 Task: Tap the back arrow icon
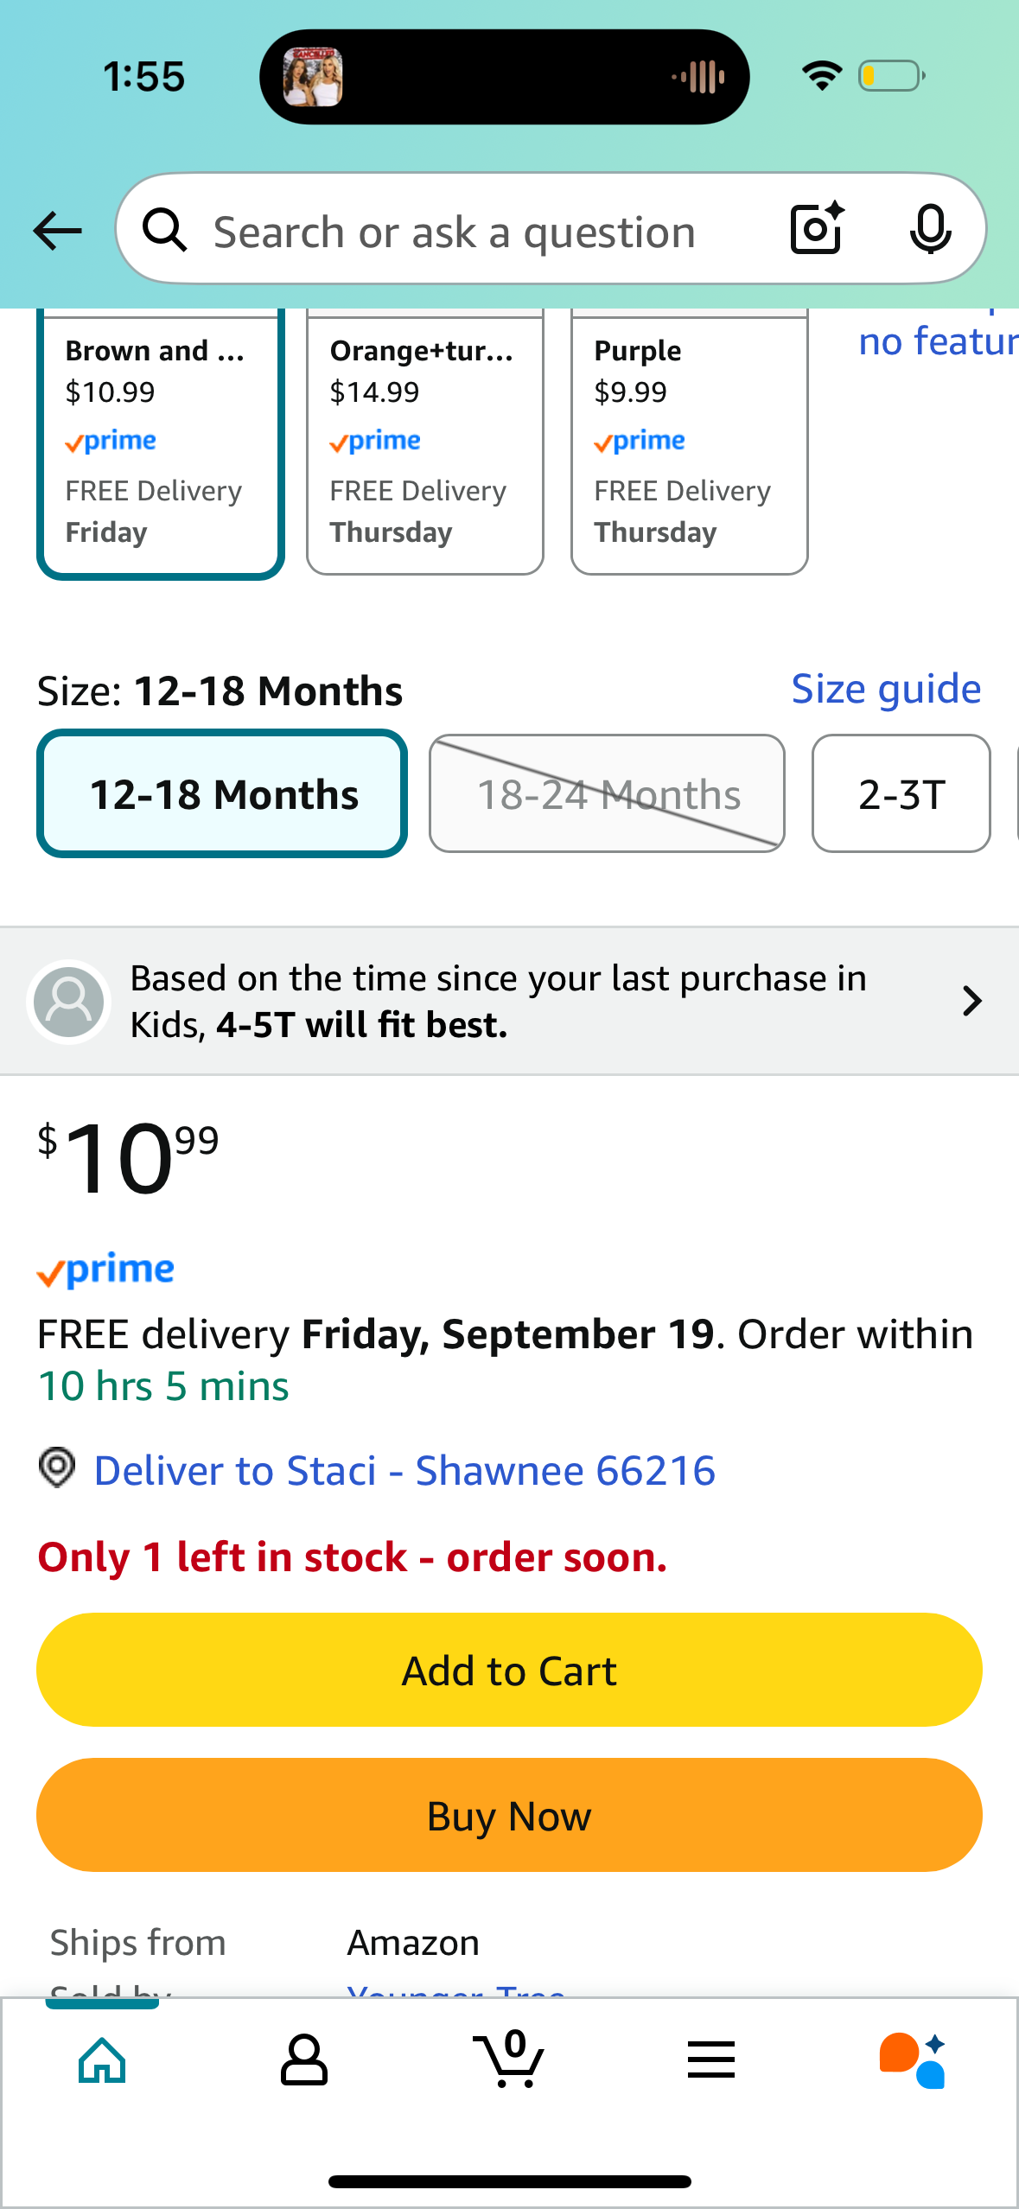pos(57,231)
